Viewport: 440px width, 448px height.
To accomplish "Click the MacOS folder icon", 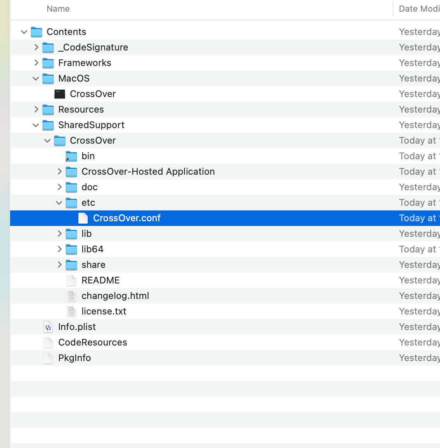I will (48, 78).
